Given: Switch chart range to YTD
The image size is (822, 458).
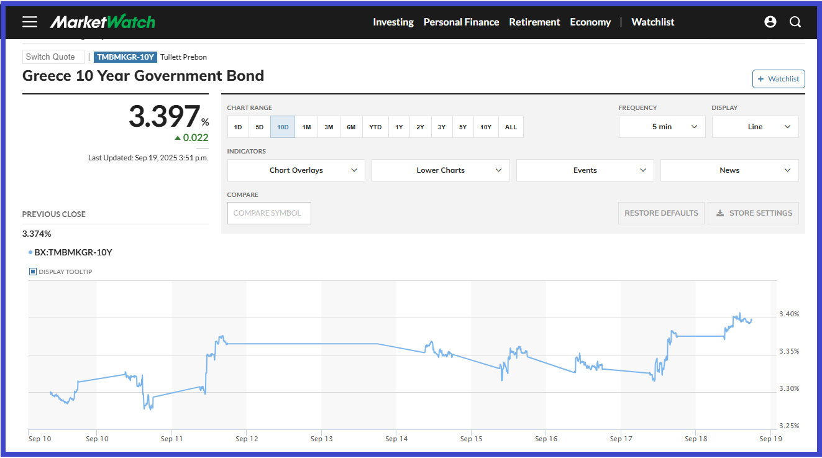Looking at the screenshot, I should (x=375, y=127).
